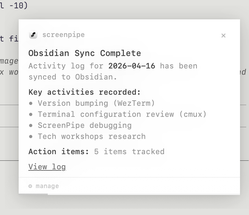The width and height of the screenshot is (249, 215).
Task: Click the ScreenPipe debugging entry
Action: coord(85,125)
